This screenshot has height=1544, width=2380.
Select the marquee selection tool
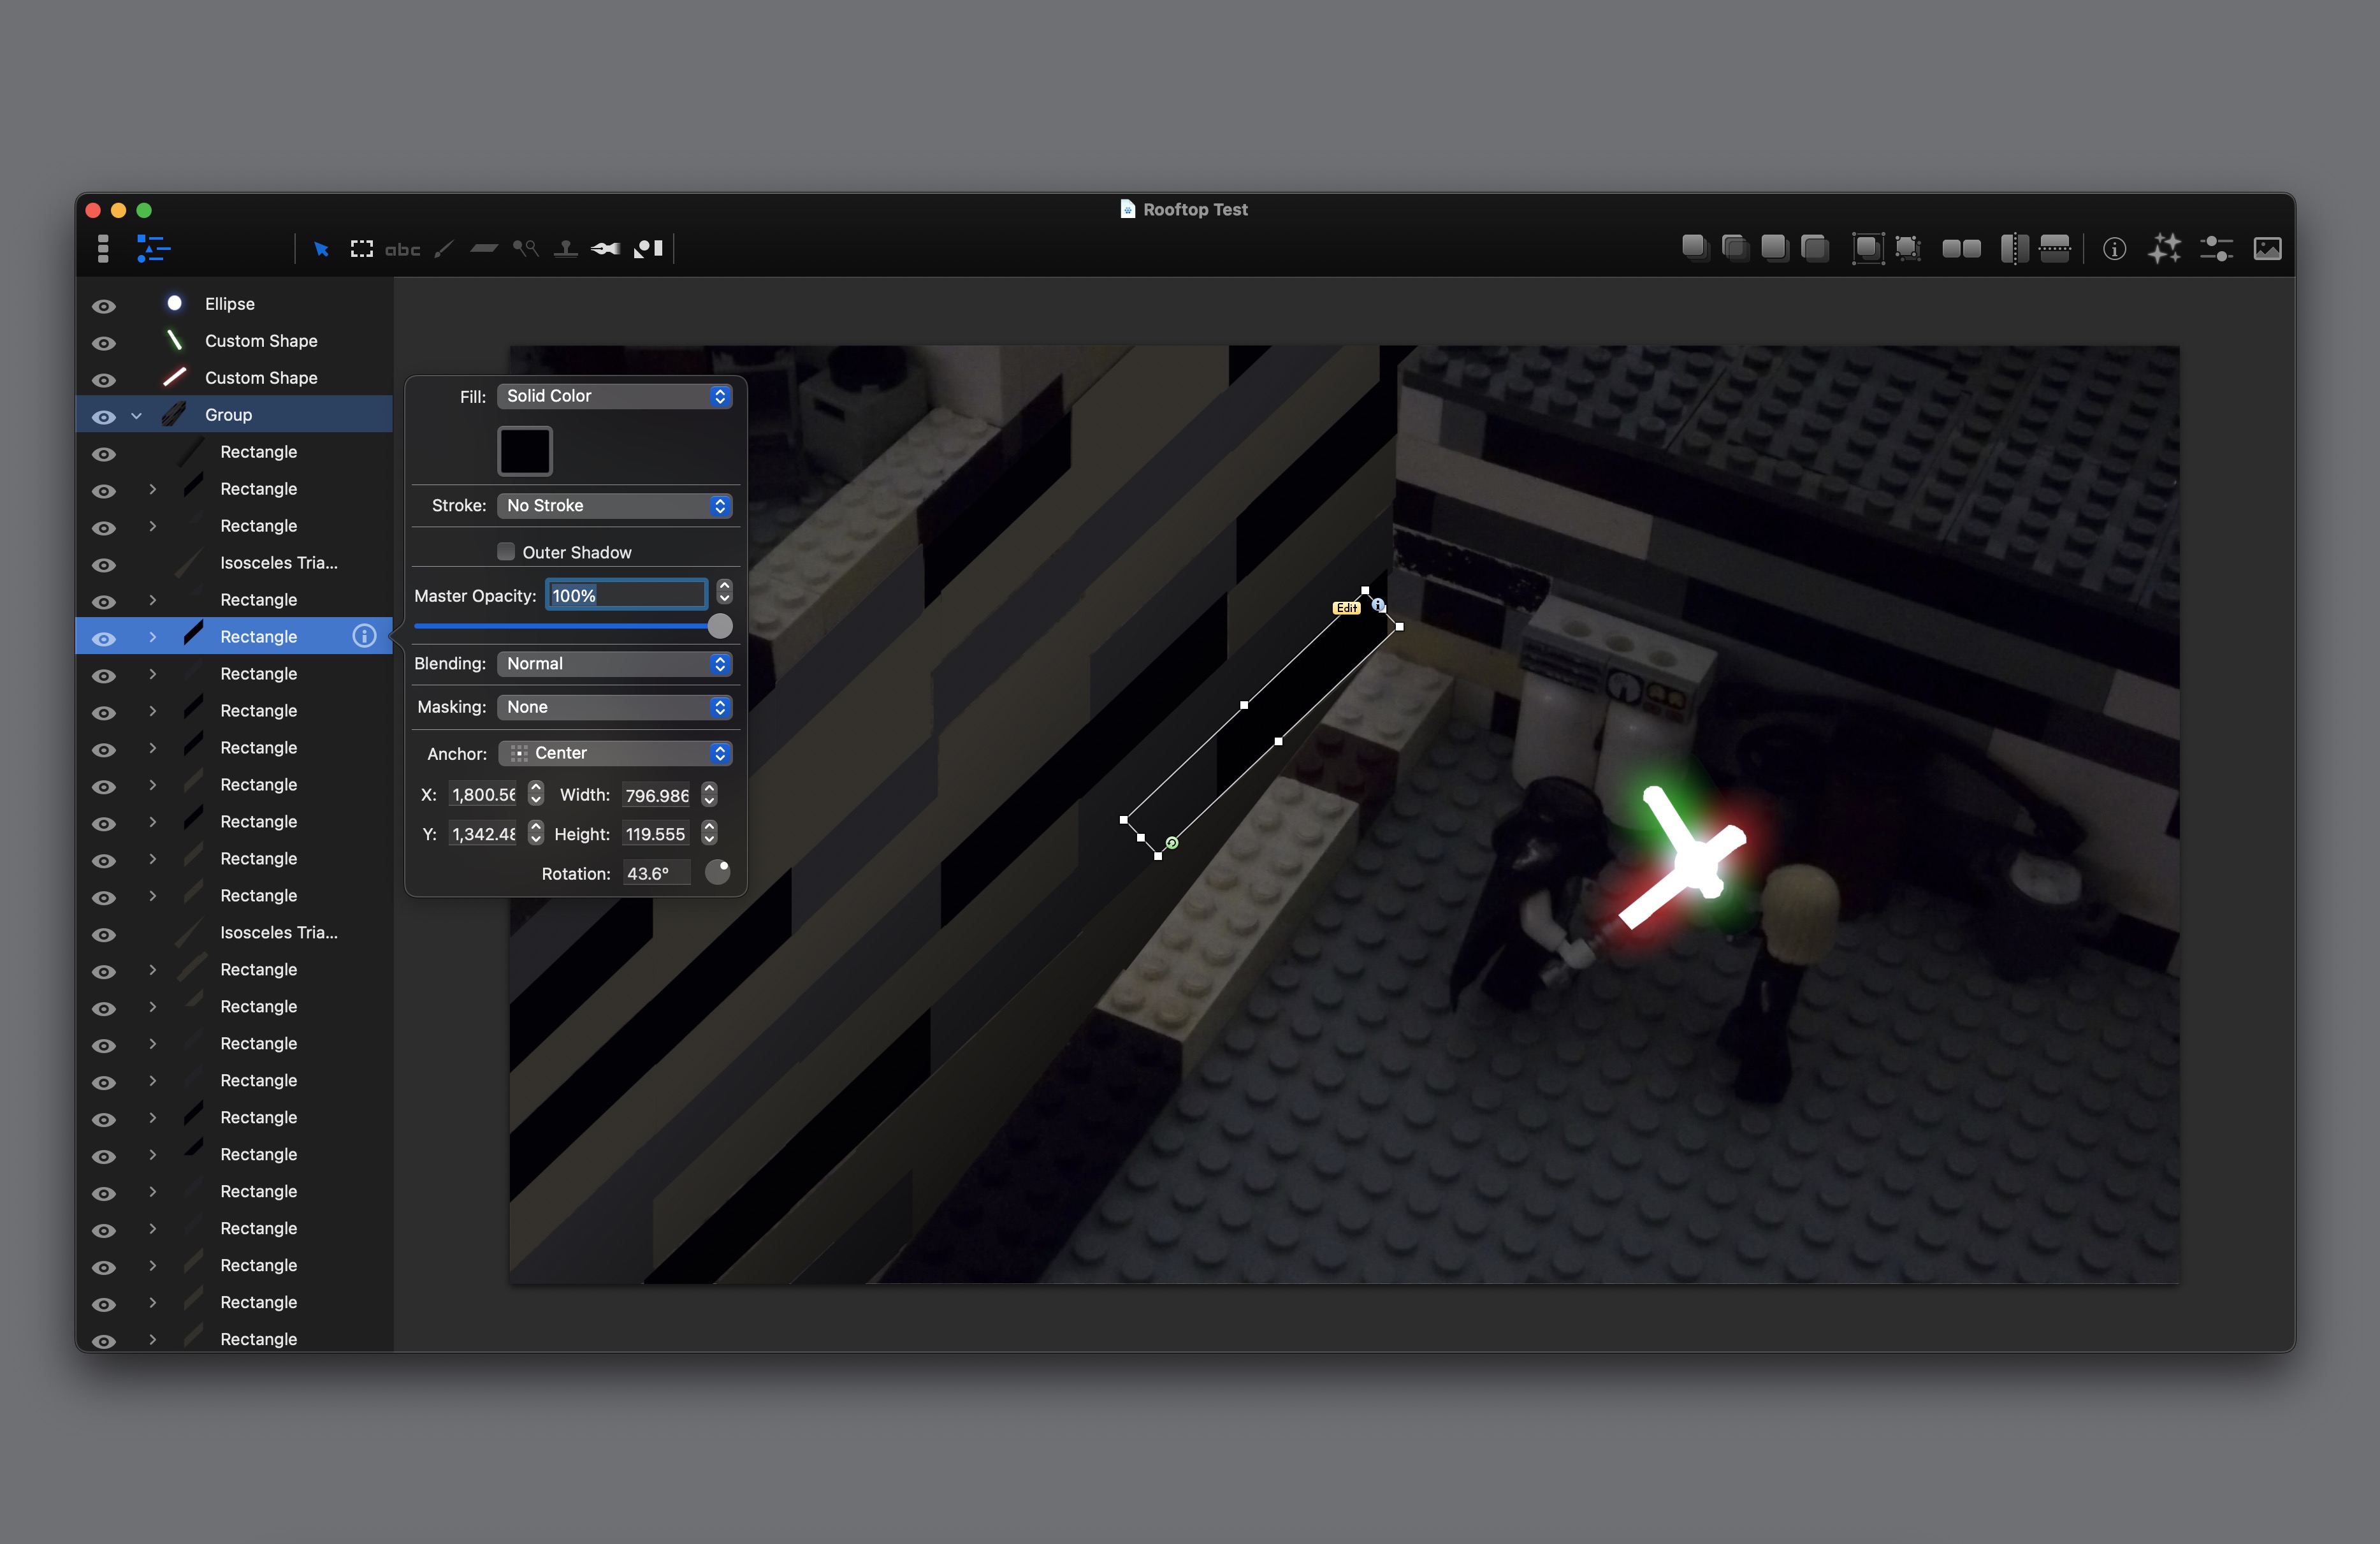tap(361, 249)
